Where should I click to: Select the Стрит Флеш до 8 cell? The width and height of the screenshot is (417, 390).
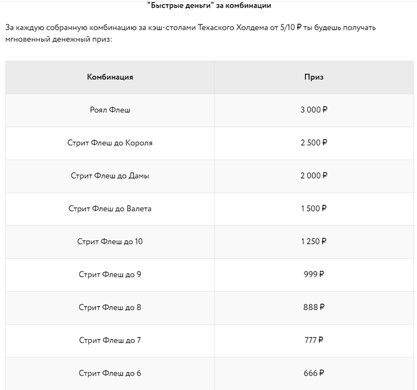coord(110,307)
